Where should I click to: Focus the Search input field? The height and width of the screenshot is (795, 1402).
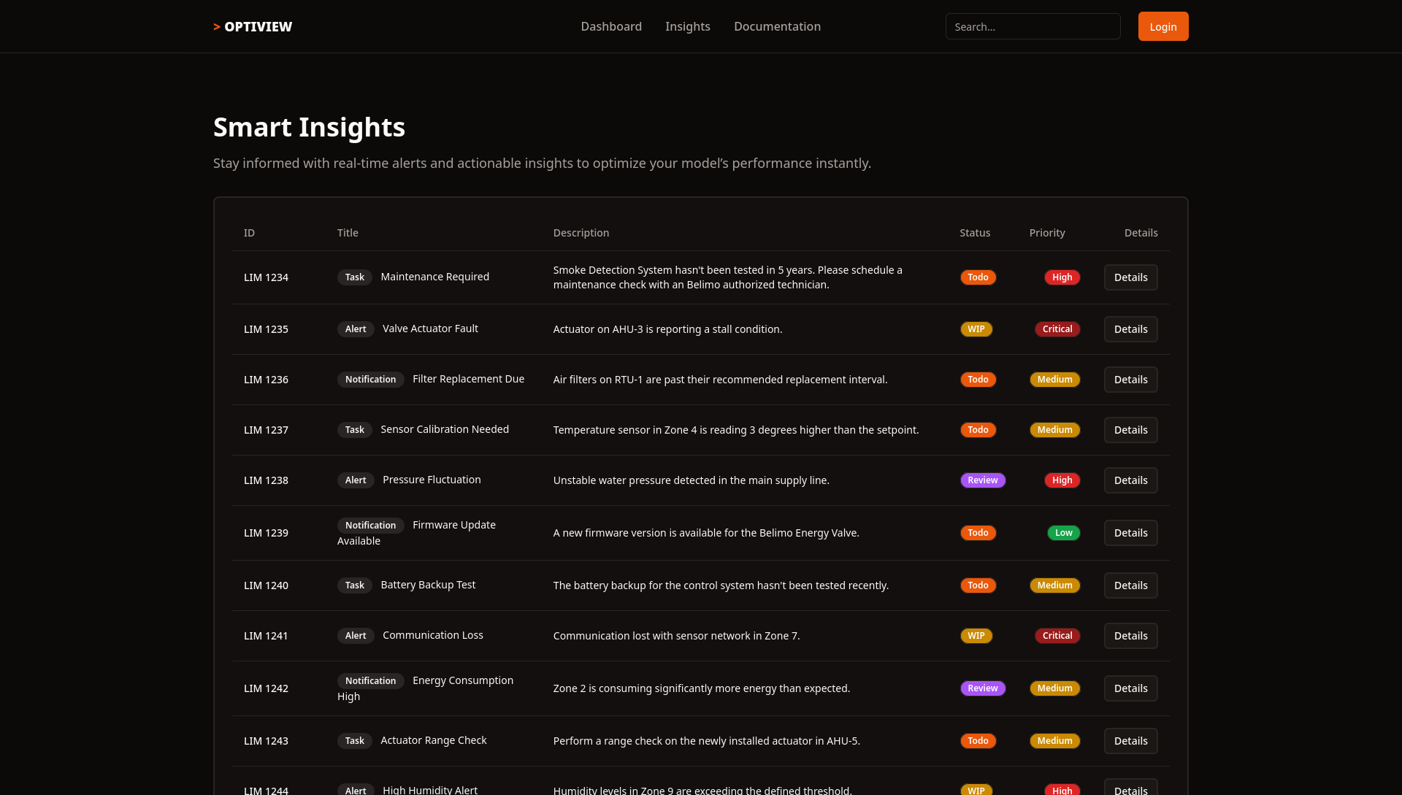tap(1033, 27)
